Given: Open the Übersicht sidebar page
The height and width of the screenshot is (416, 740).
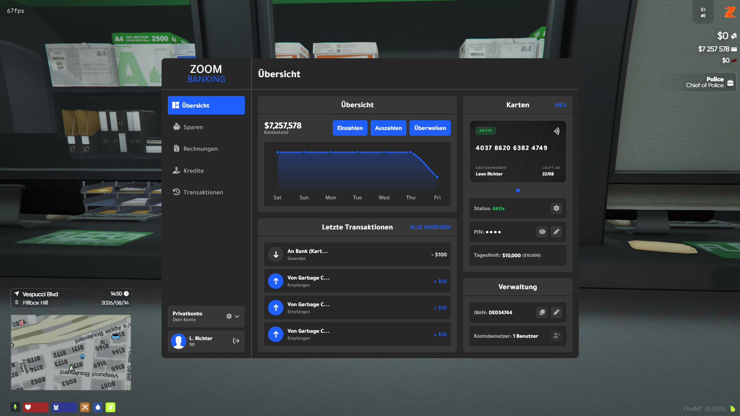Looking at the screenshot, I should tap(206, 105).
